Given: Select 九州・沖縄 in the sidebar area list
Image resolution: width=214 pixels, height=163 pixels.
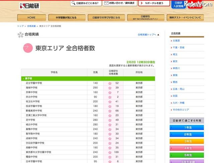Looking at the screenshot, I should 179,103.
